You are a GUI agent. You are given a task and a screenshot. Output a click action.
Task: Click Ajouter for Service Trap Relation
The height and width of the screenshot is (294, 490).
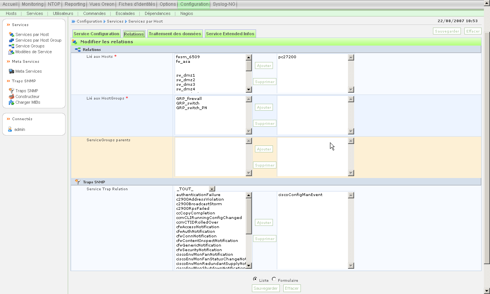click(264, 222)
